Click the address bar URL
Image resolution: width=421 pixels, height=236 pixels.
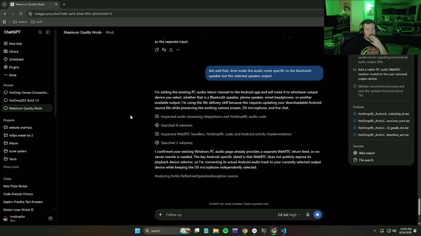(73, 14)
